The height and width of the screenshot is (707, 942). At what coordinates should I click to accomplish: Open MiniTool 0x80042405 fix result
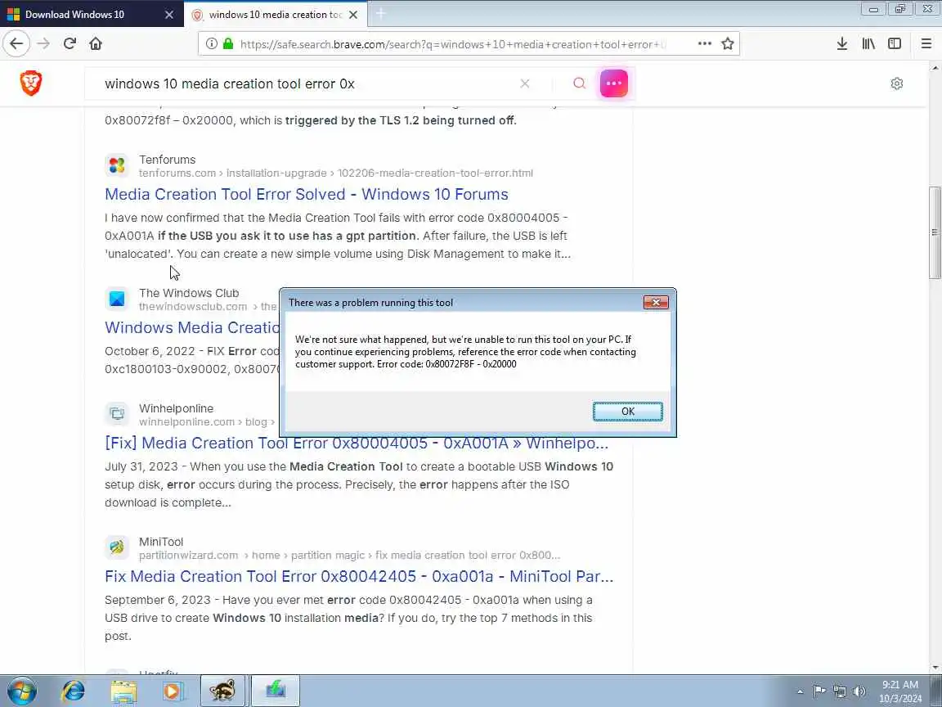(x=359, y=577)
